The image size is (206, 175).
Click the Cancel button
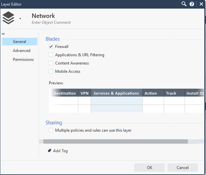183,167
